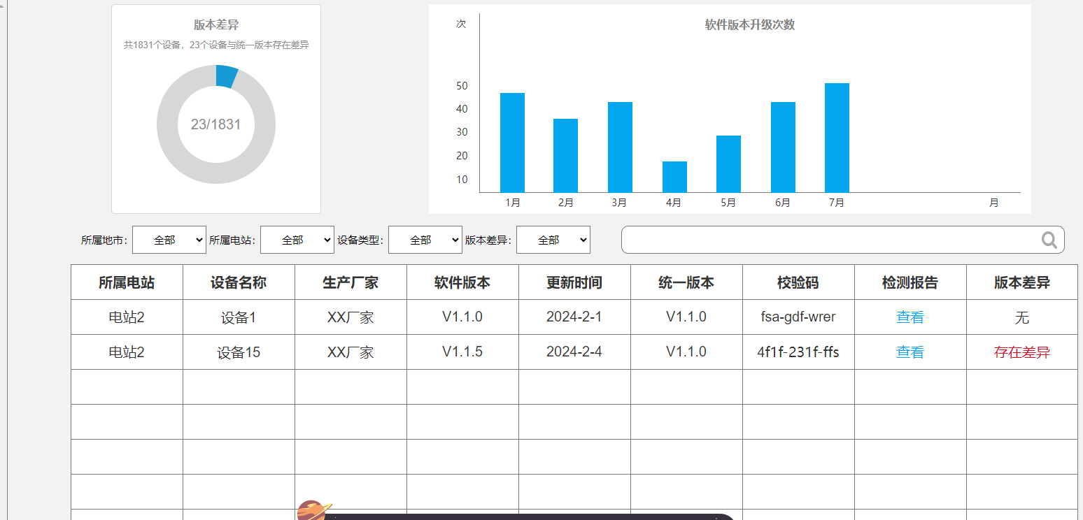Click the 4月 bar in chart
The height and width of the screenshot is (520, 1083).
coord(674,177)
